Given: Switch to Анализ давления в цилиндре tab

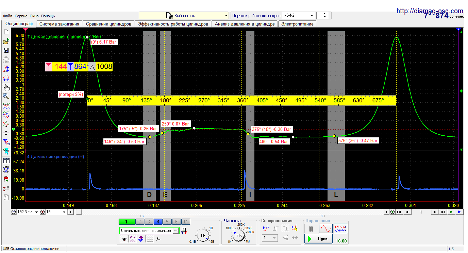Looking at the screenshot, I should (x=245, y=24).
